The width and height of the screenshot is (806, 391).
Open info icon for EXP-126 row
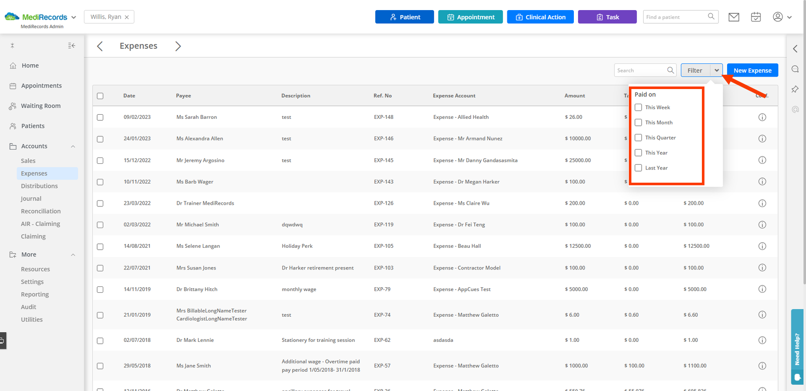pos(762,203)
